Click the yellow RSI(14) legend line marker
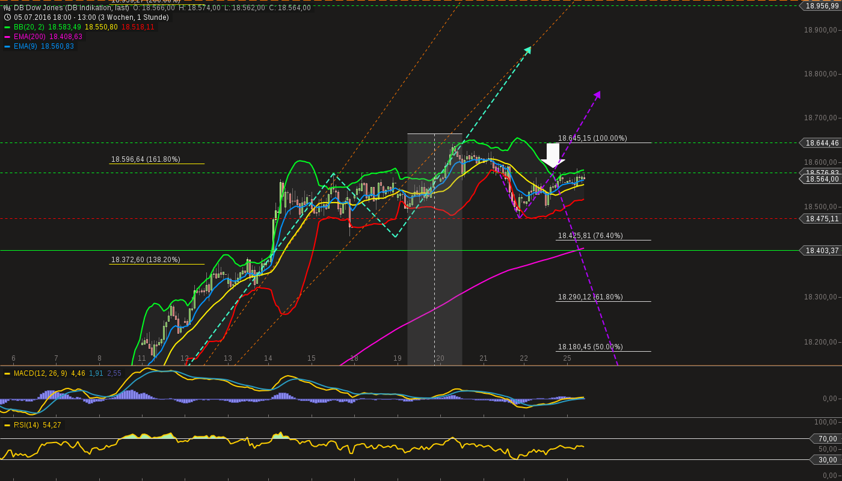842x481 pixels. pos(7,425)
